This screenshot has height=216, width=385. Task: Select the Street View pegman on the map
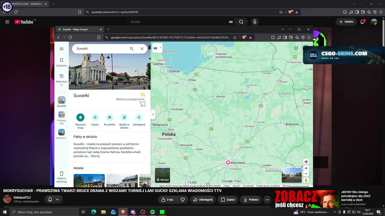pyautogui.click(x=306, y=180)
